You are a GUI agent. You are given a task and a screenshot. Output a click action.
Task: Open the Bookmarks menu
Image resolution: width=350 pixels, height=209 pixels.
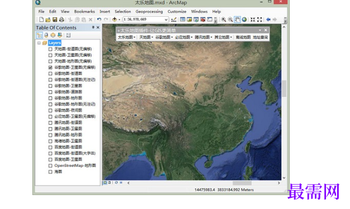pyautogui.click(x=84, y=11)
